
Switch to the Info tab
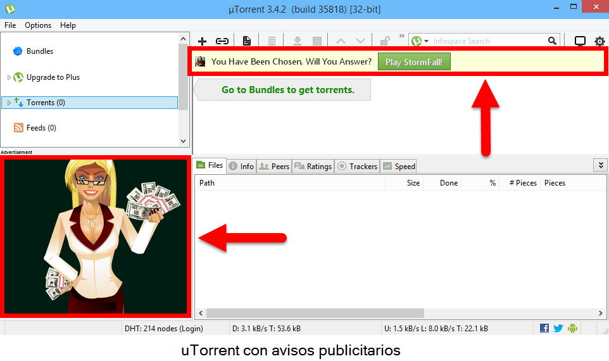point(241,167)
